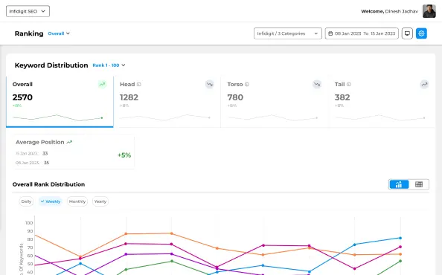Click the Overall upward trend icon

[102, 84]
